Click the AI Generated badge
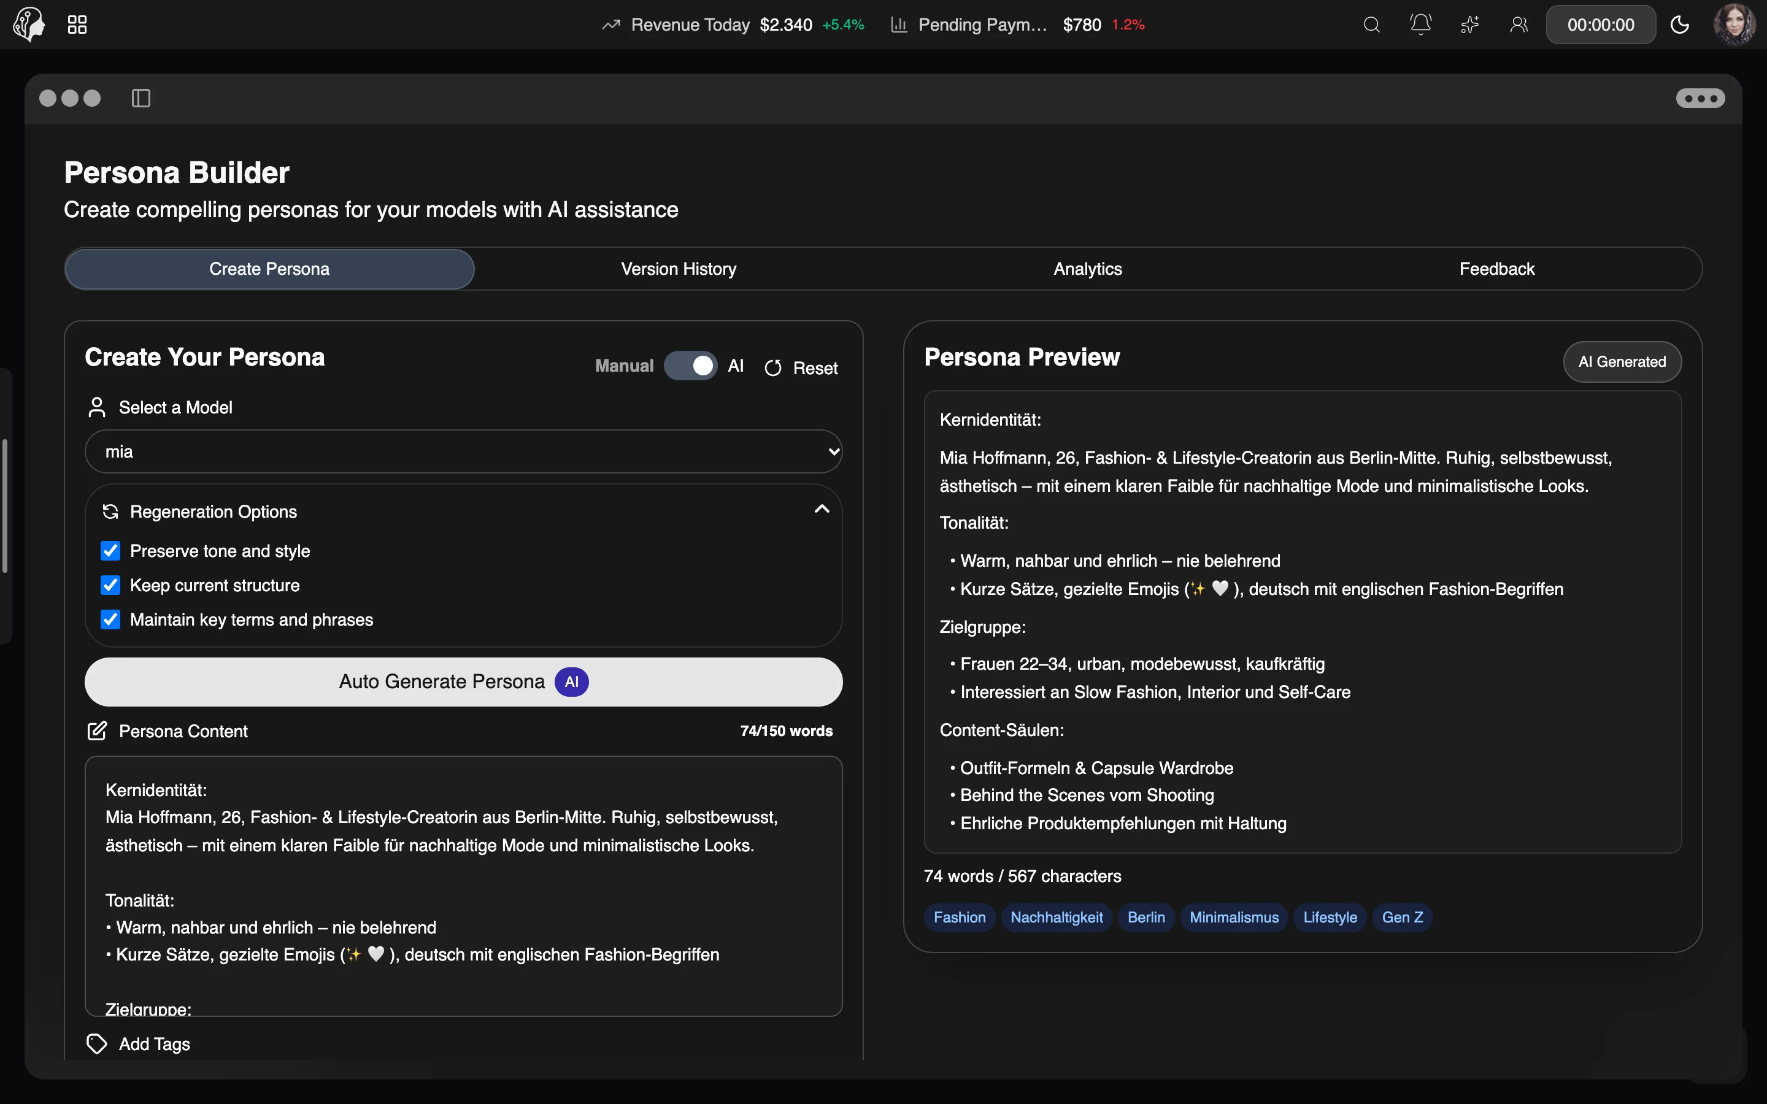Viewport: 1767px width, 1104px height. 1622,361
